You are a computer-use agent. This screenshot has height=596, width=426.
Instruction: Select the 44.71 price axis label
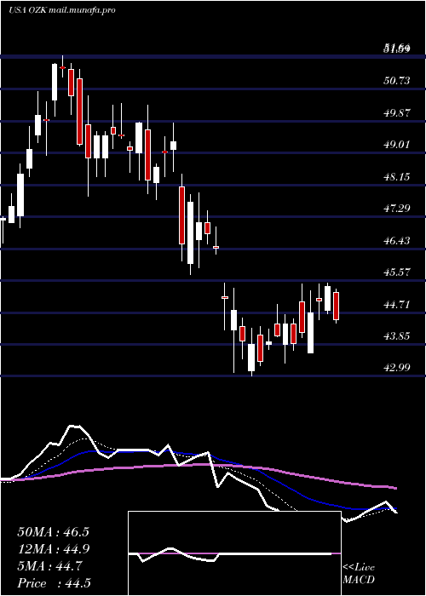click(397, 304)
